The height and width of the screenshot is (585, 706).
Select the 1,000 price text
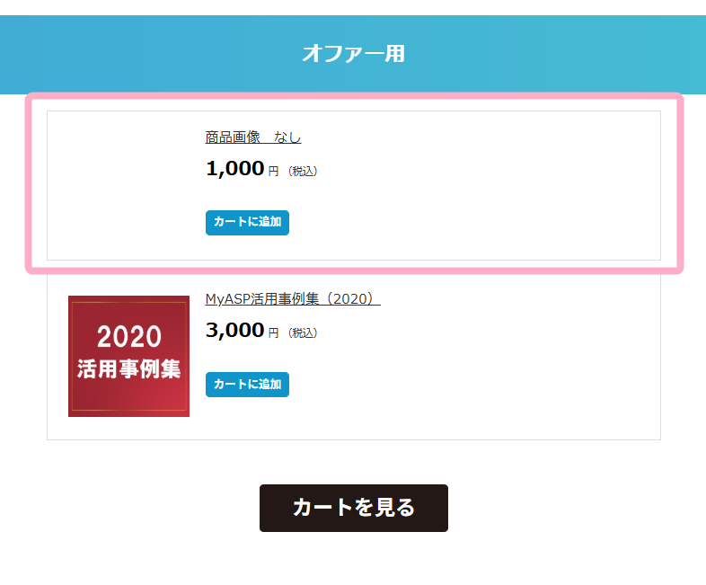pos(235,168)
